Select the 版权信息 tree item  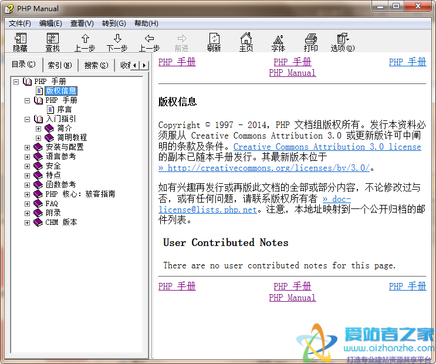(61, 91)
